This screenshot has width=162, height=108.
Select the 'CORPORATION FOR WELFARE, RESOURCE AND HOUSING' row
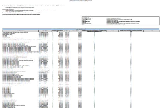pyautogui.click(x=81, y=46)
